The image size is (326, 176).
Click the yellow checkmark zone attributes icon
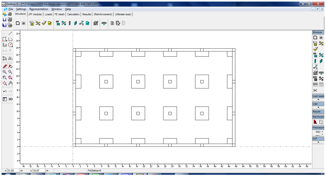tap(50, 23)
